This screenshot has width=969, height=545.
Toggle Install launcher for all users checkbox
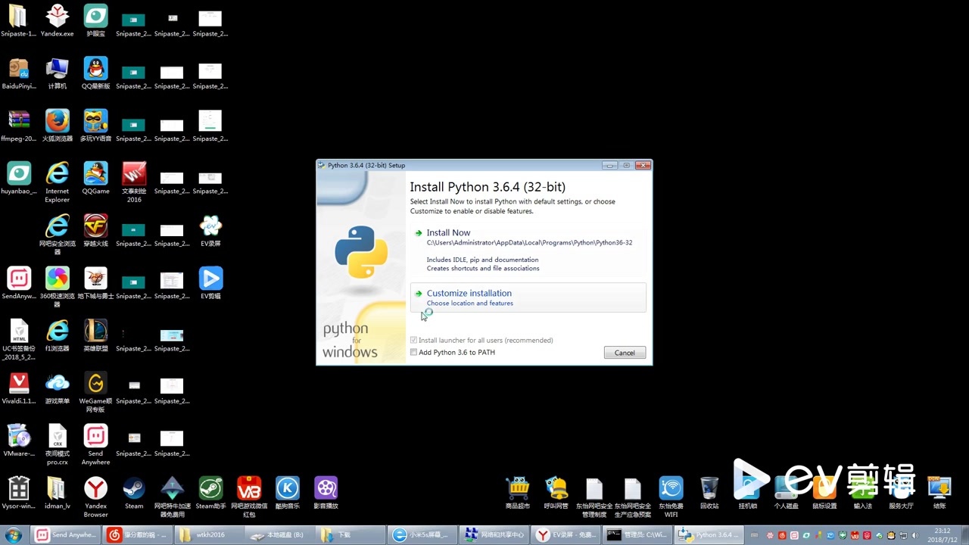coord(413,340)
